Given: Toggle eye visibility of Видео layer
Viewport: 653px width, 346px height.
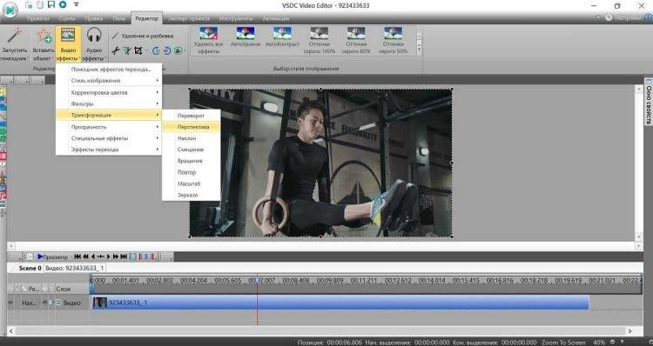Looking at the screenshot, I should pos(10,303).
